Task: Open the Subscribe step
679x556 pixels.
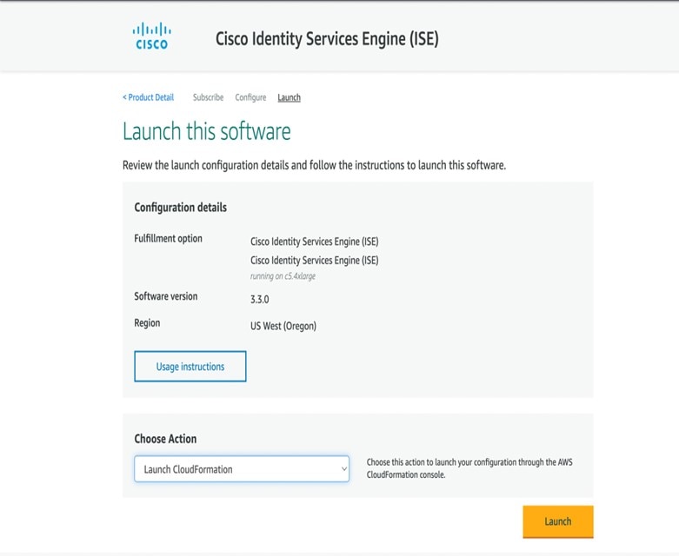Action: [x=209, y=97]
